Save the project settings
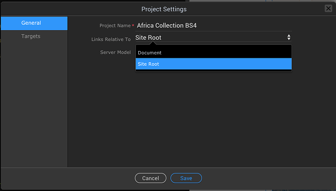The height and width of the screenshot is (191, 336). click(x=186, y=178)
